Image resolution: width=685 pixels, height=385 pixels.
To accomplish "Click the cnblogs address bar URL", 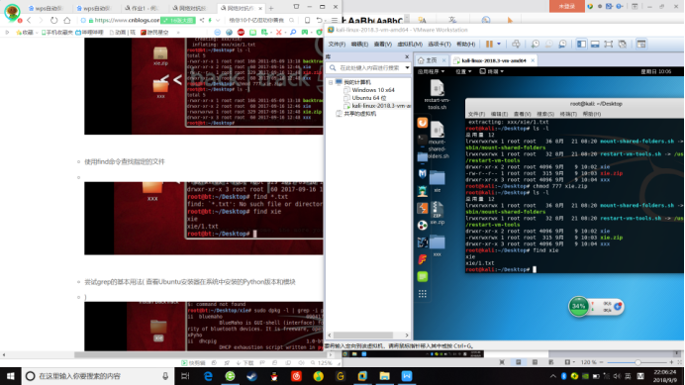I will [x=127, y=20].
